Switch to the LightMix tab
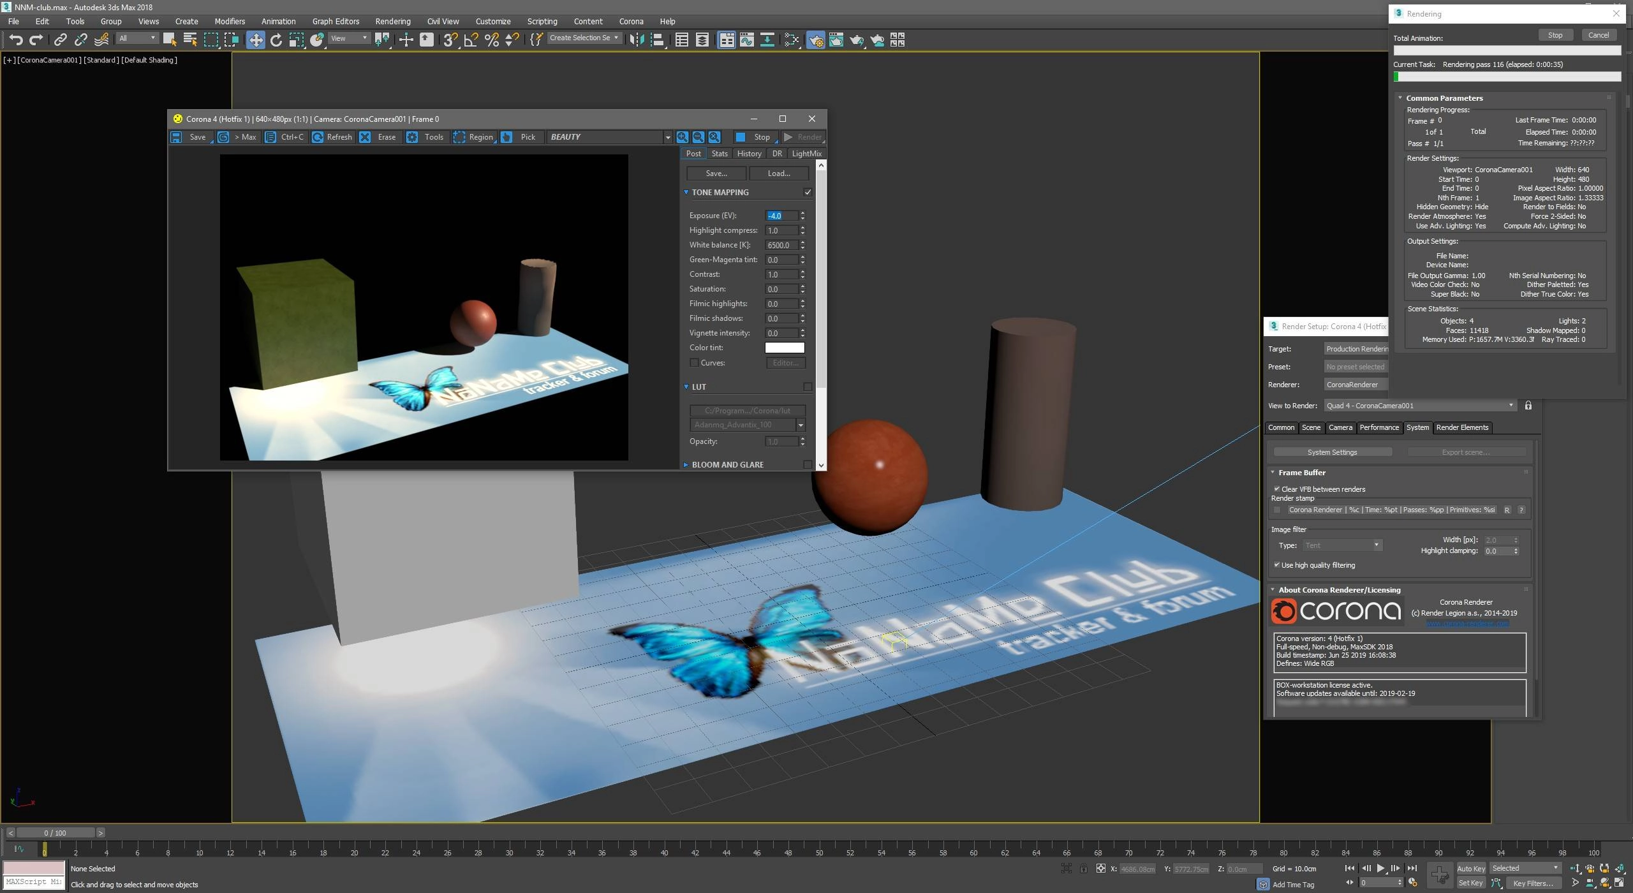 point(806,154)
